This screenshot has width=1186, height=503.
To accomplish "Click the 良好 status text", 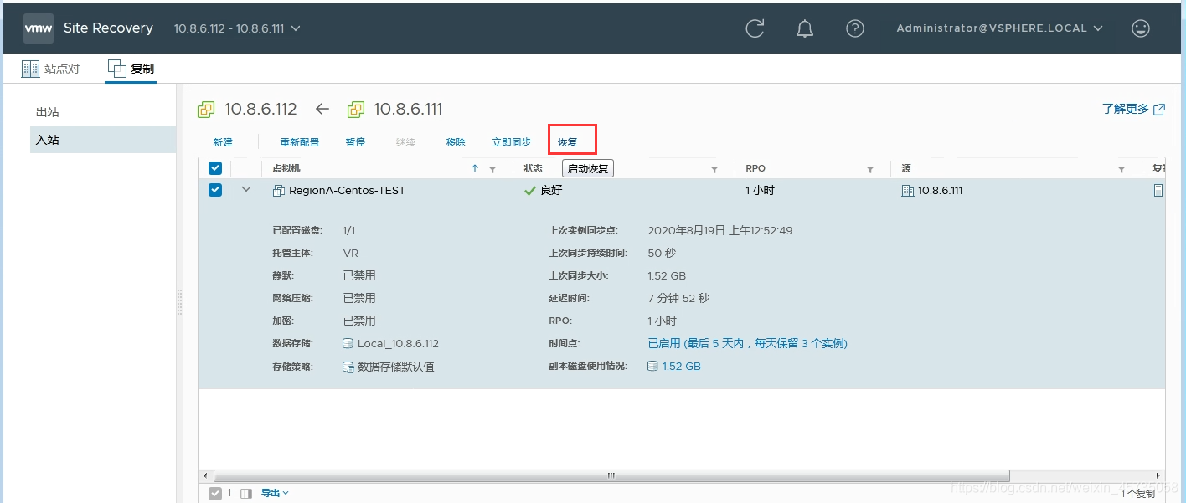I will tap(551, 191).
